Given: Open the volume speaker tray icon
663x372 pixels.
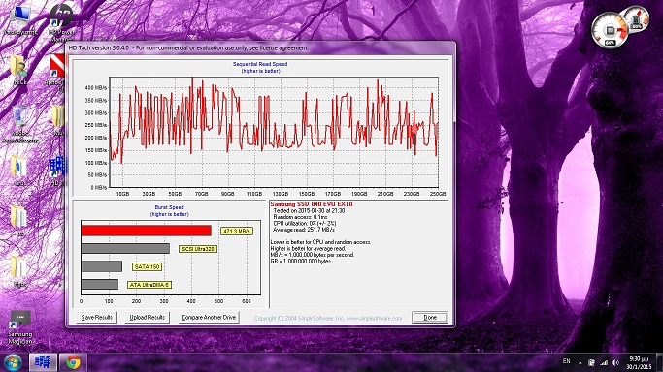Looking at the screenshot, I should point(615,362).
